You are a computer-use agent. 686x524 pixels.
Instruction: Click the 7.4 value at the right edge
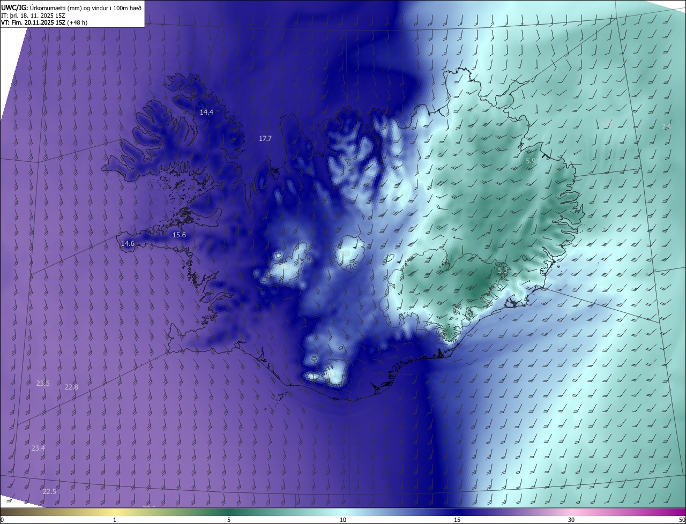pyautogui.click(x=666, y=127)
